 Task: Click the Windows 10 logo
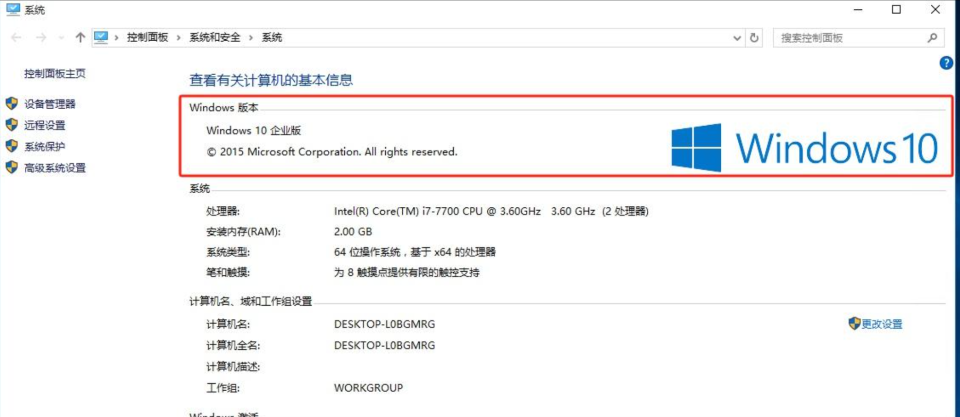pyautogui.click(x=804, y=148)
